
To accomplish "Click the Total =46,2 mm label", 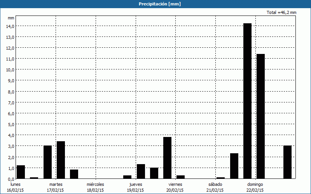I will coord(281,12).
